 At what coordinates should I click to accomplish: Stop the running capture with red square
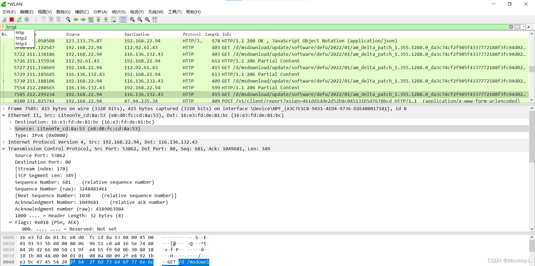click(x=12, y=20)
